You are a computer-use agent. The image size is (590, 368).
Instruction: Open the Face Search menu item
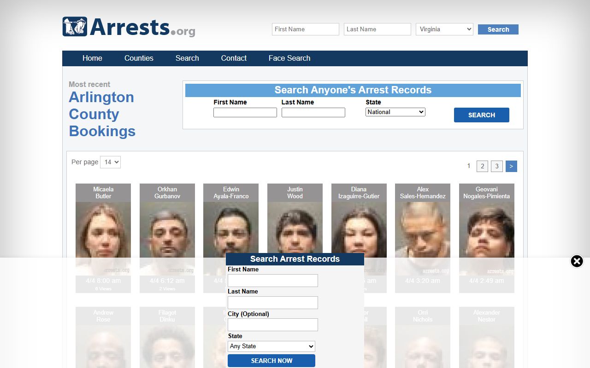click(x=289, y=58)
